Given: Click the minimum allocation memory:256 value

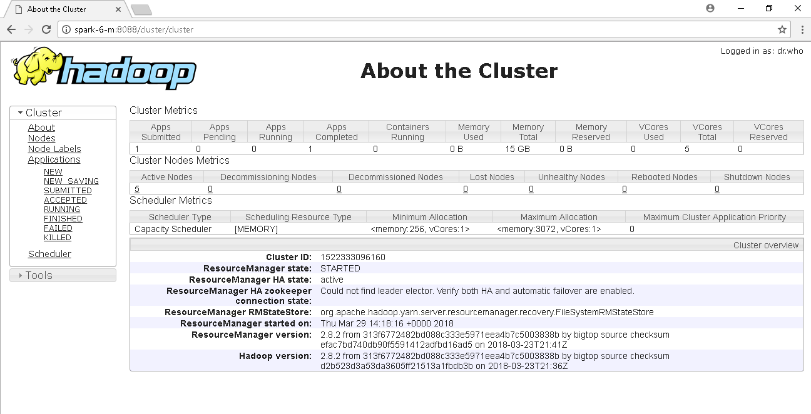Looking at the screenshot, I should tap(420, 229).
